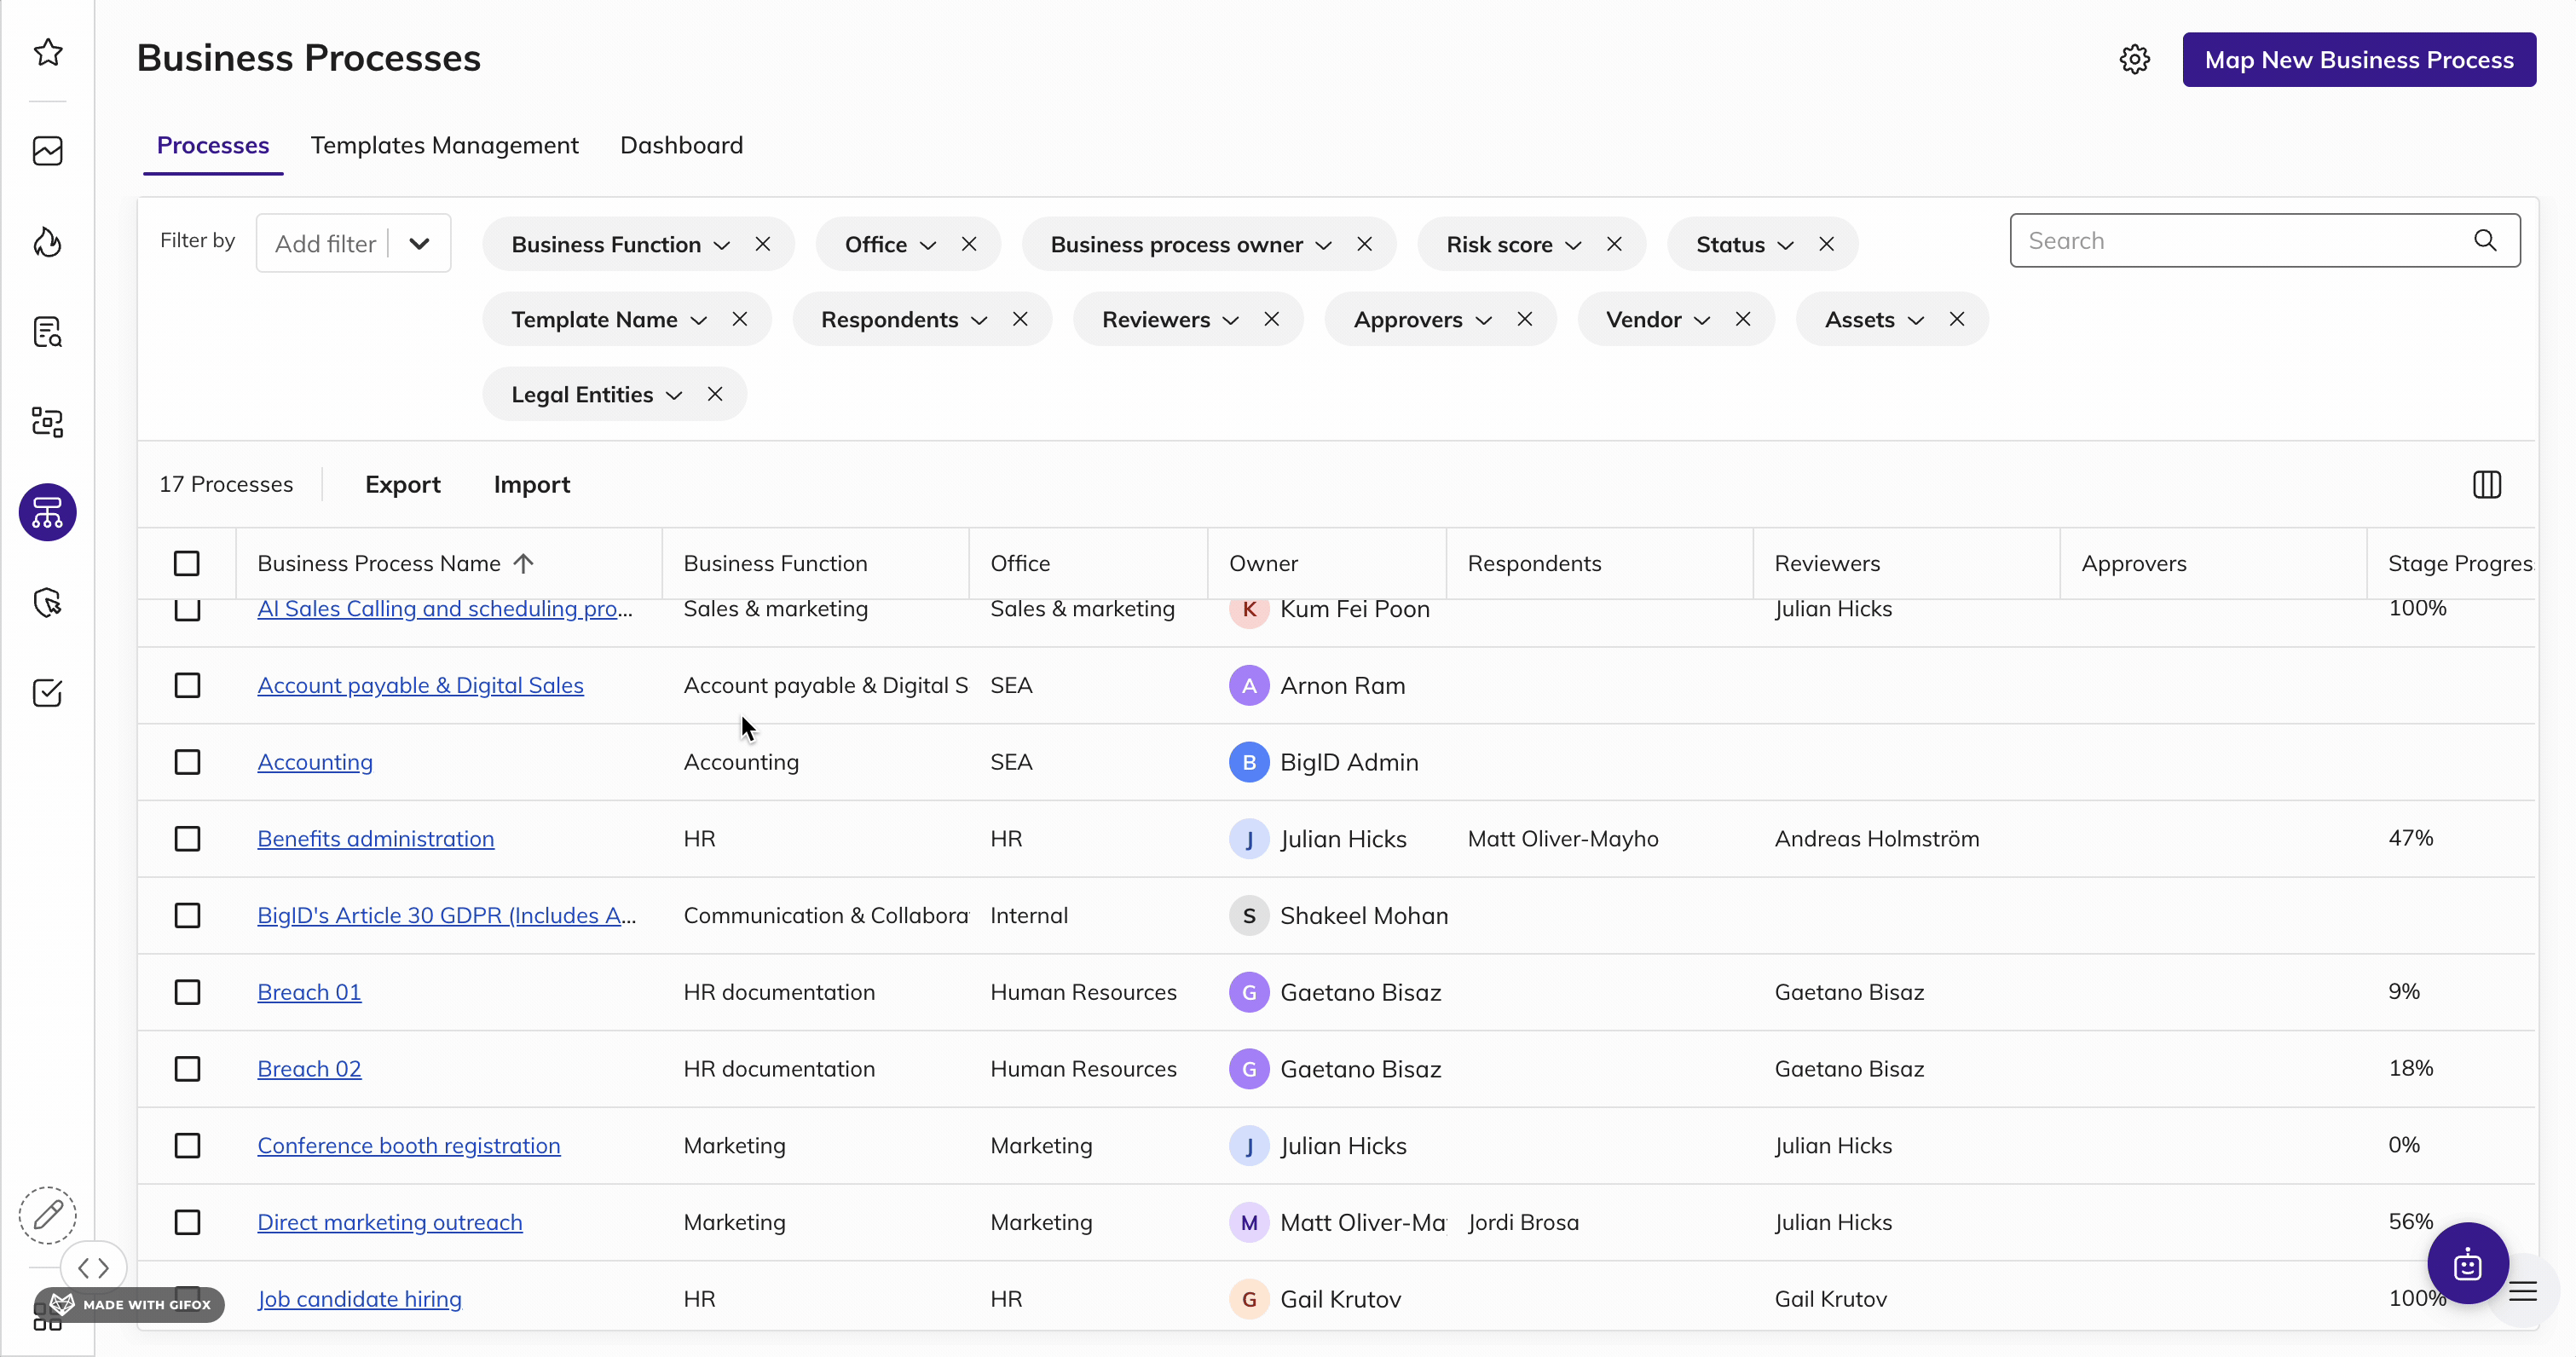Open the Dashboard tab
This screenshot has height=1357, width=2576.
pyautogui.click(x=681, y=145)
